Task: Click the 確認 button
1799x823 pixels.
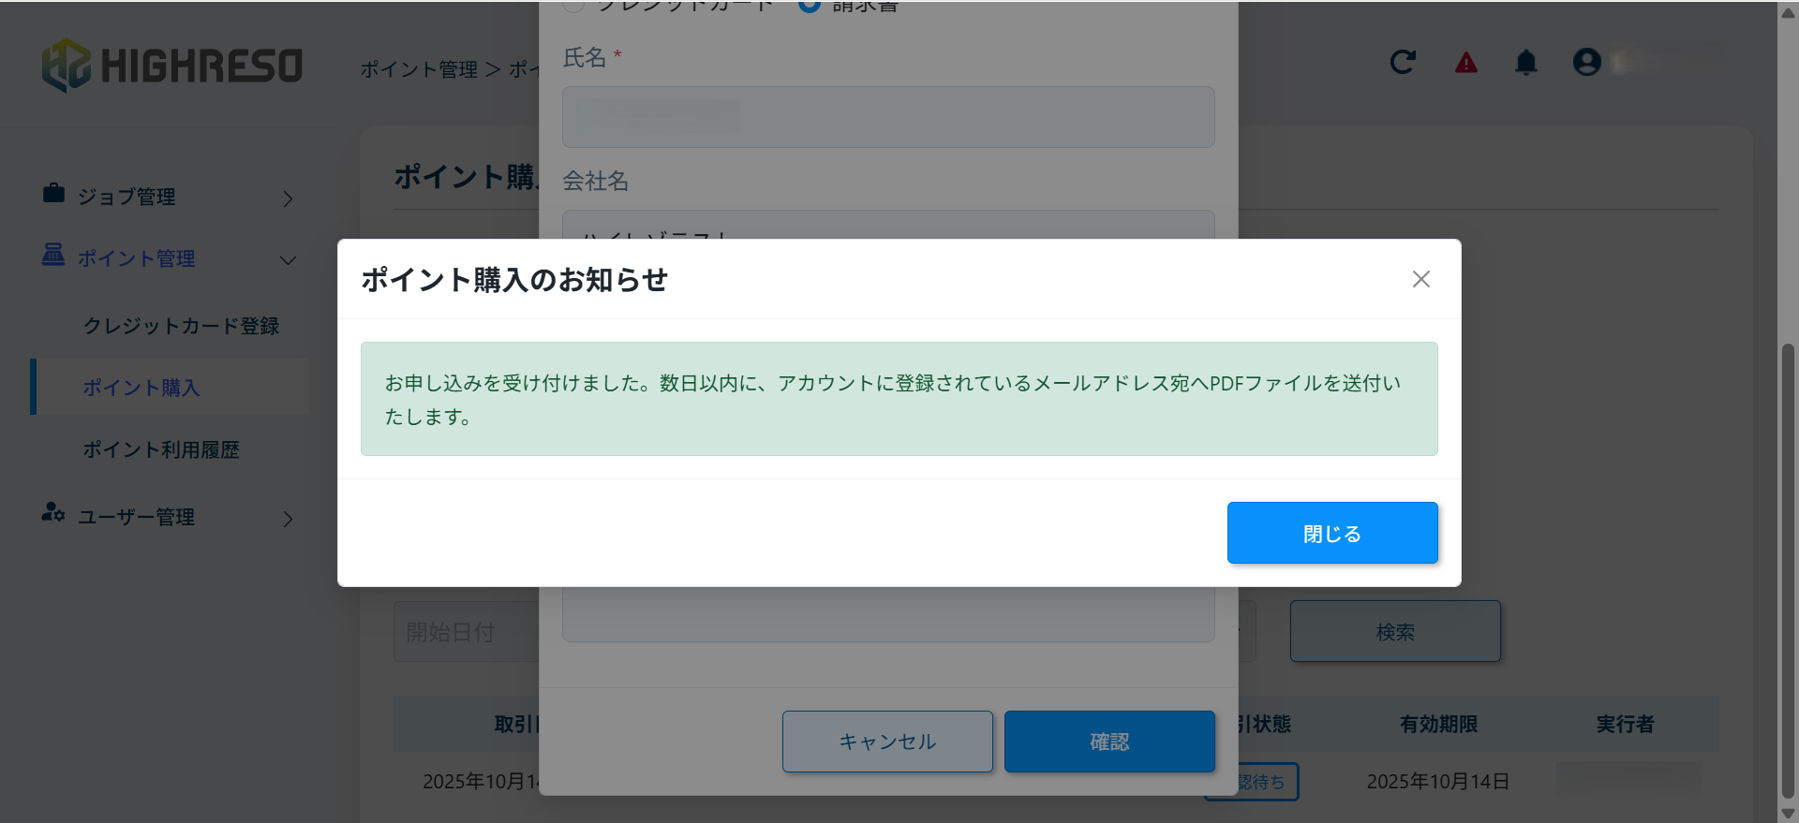Action: (1109, 742)
